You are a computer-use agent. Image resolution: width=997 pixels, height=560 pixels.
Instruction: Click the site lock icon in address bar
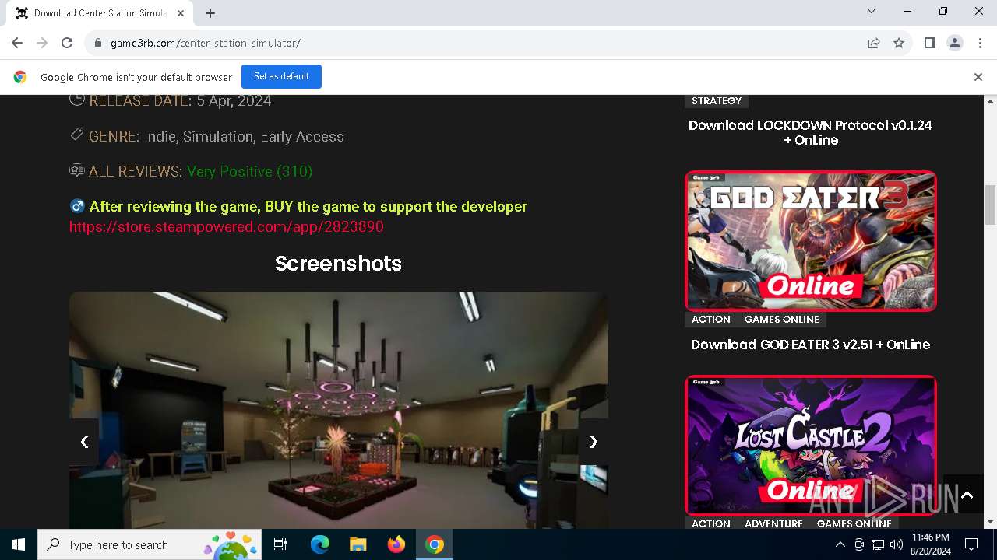tap(98, 43)
